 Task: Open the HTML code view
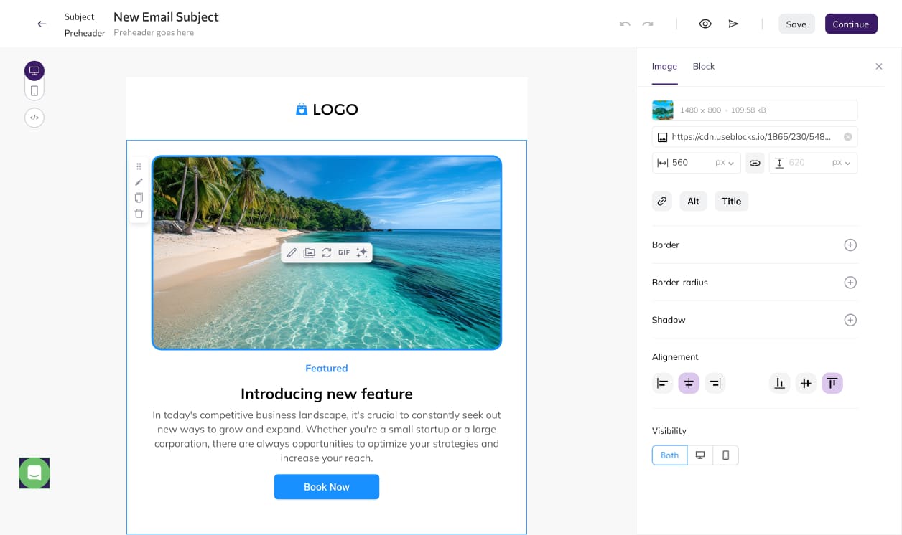pos(34,118)
